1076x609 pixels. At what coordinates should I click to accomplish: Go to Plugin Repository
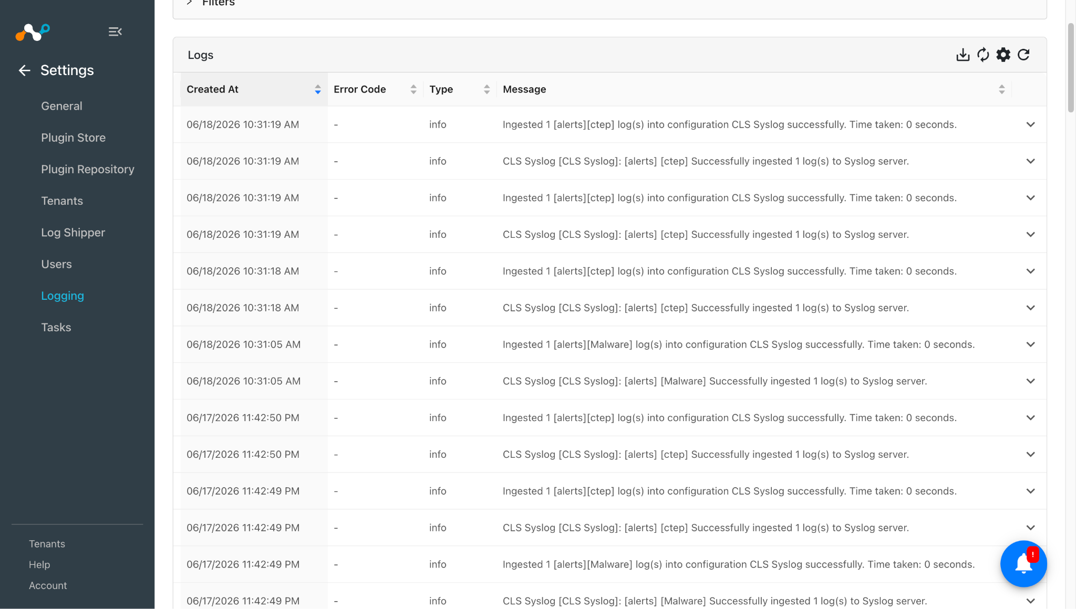(88, 169)
